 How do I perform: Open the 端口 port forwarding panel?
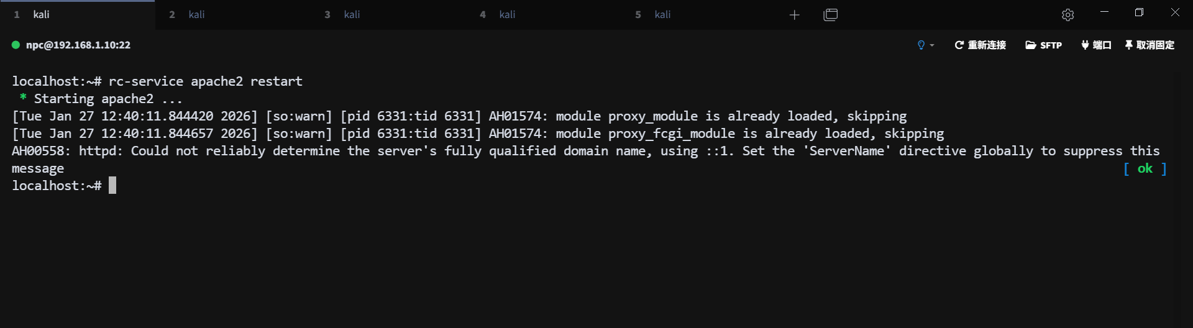pos(1096,45)
